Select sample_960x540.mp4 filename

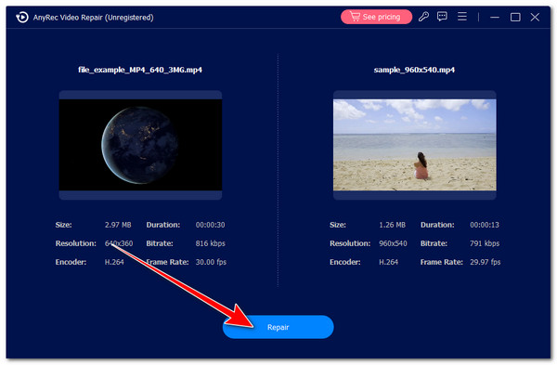(414, 70)
